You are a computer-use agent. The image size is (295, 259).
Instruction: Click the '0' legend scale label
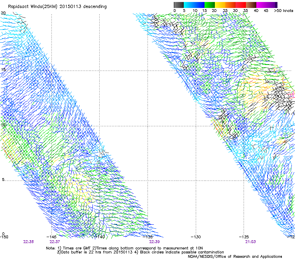pos(175,10)
